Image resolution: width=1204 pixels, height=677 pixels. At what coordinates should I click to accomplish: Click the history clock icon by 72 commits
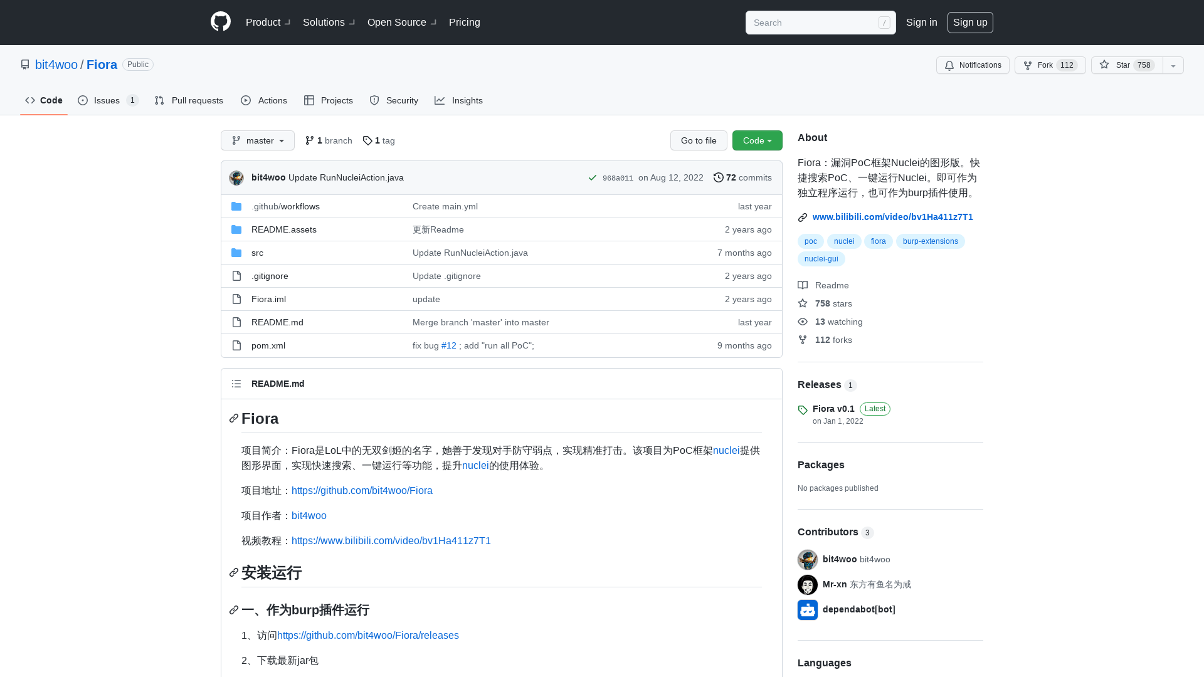click(x=719, y=177)
